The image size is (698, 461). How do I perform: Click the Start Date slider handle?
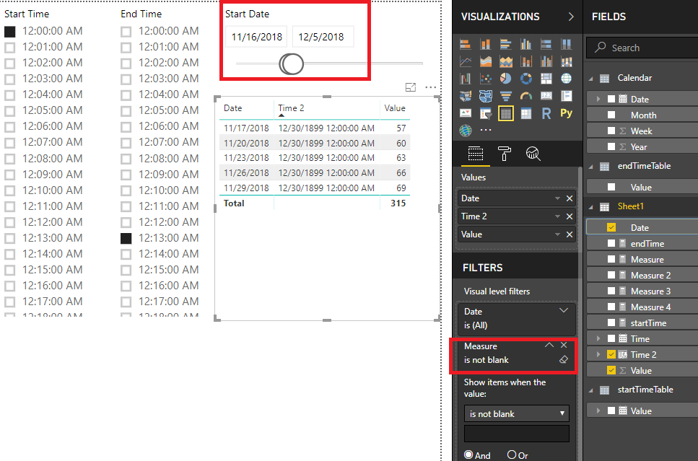click(x=292, y=64)
